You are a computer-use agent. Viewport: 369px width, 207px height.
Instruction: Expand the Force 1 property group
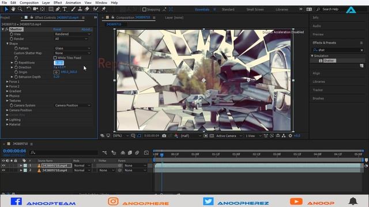coord(7,82)
